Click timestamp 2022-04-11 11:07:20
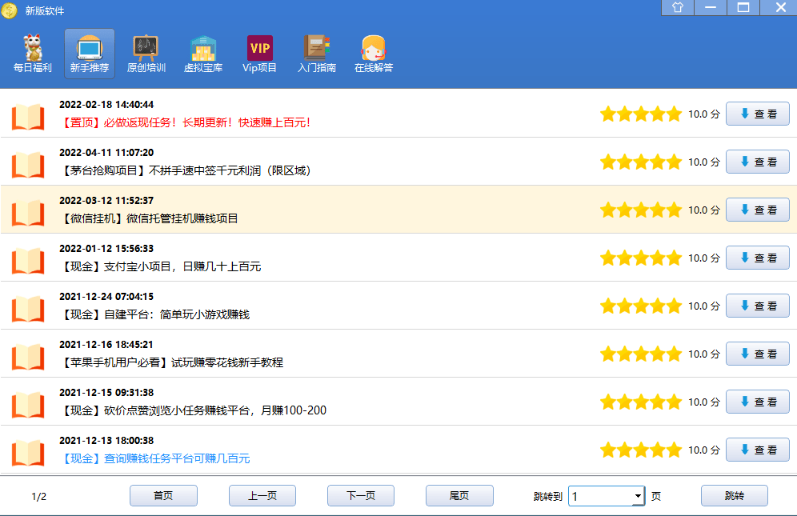The width and height of the screenshot is (797, 516). (106, 153)
